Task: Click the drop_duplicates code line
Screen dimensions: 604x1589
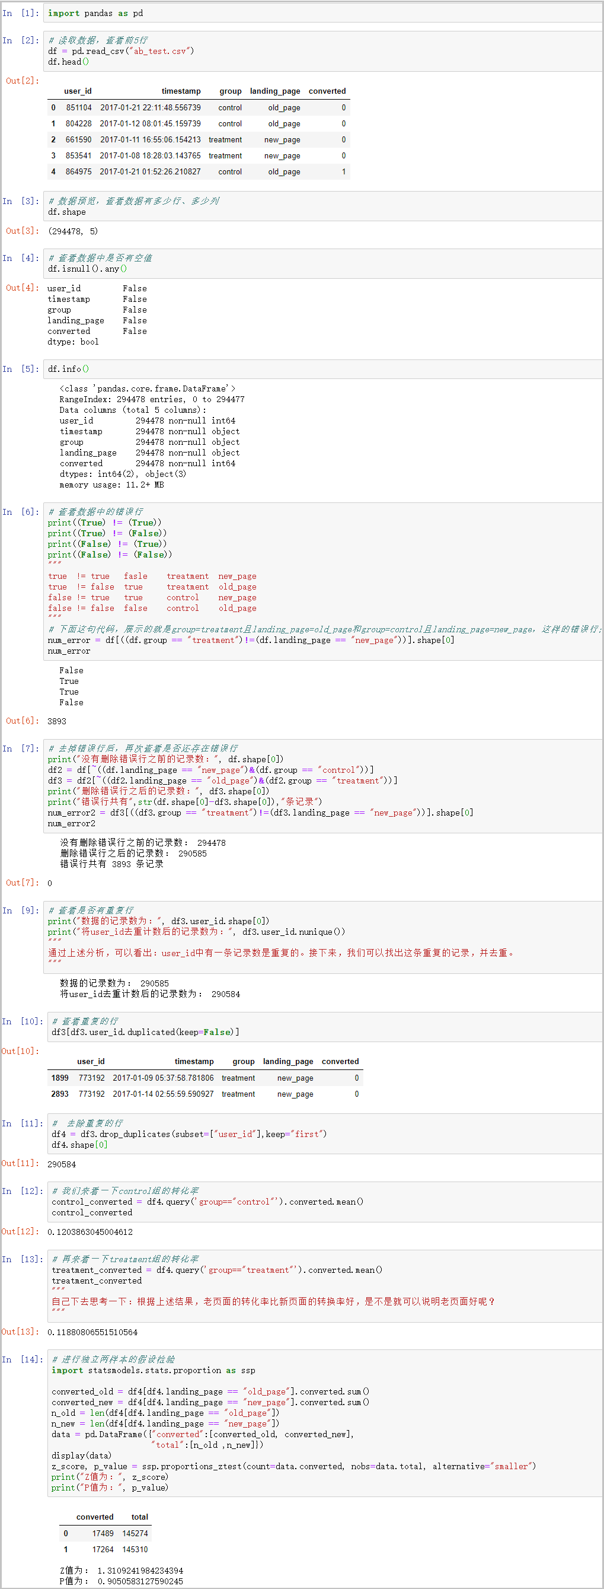Action: [189, 1135]
